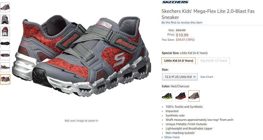Show the black outsole bottom thumbnail

5,44
